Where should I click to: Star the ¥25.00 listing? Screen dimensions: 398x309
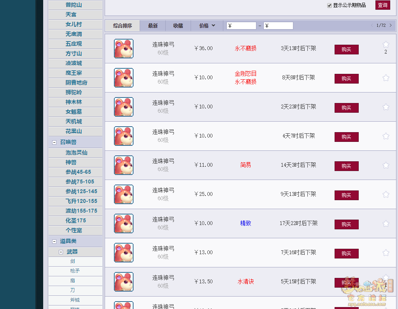click(x=386, y=194)
